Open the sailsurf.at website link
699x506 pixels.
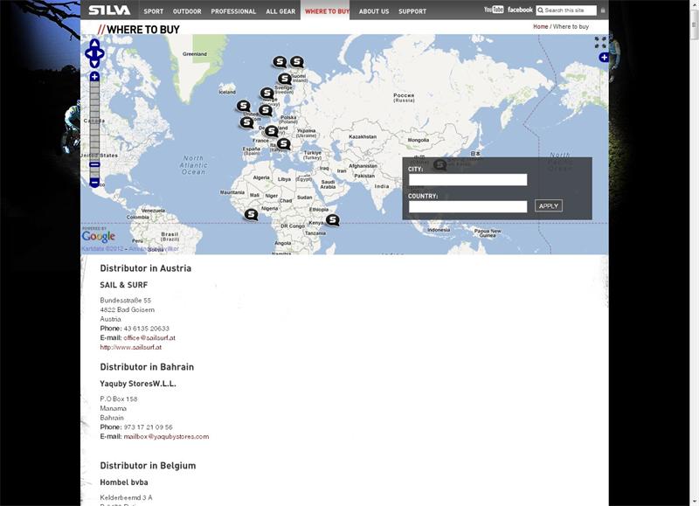pyautogui.click(x=131, y=347)
